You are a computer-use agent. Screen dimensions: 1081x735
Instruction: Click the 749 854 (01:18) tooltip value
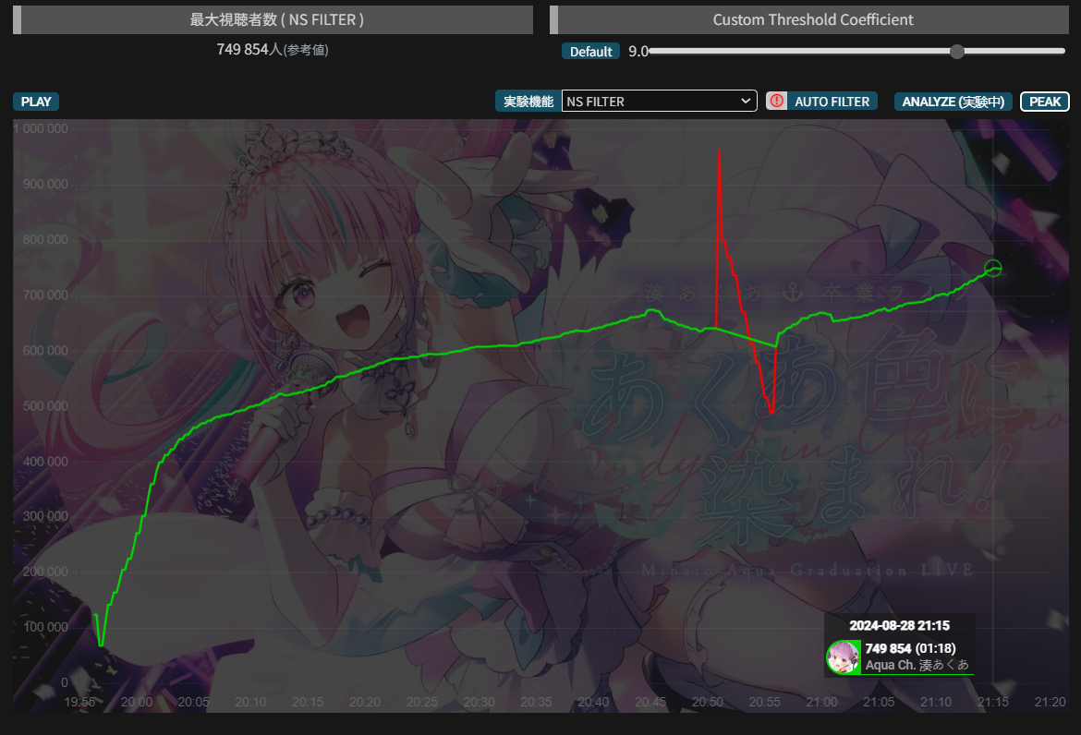[x=910, y=649]
